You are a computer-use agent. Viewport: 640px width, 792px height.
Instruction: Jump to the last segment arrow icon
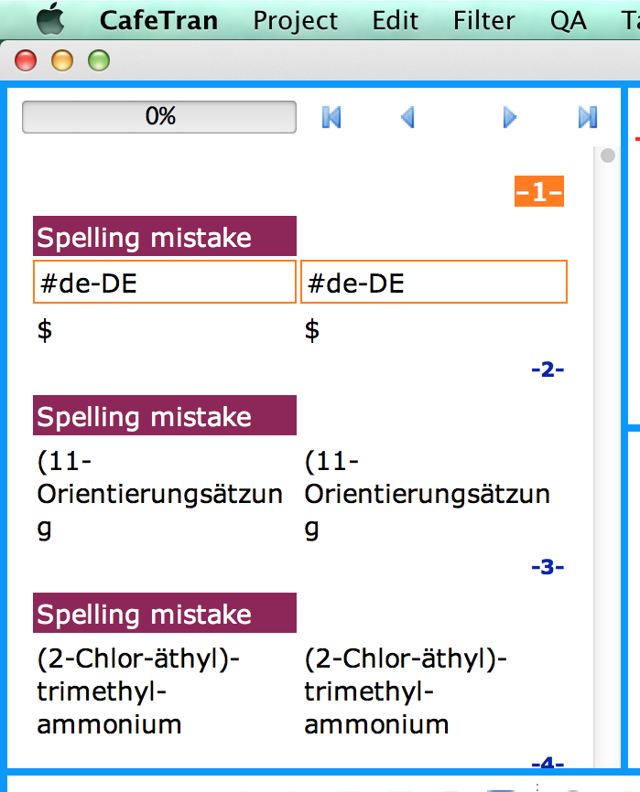588,117
